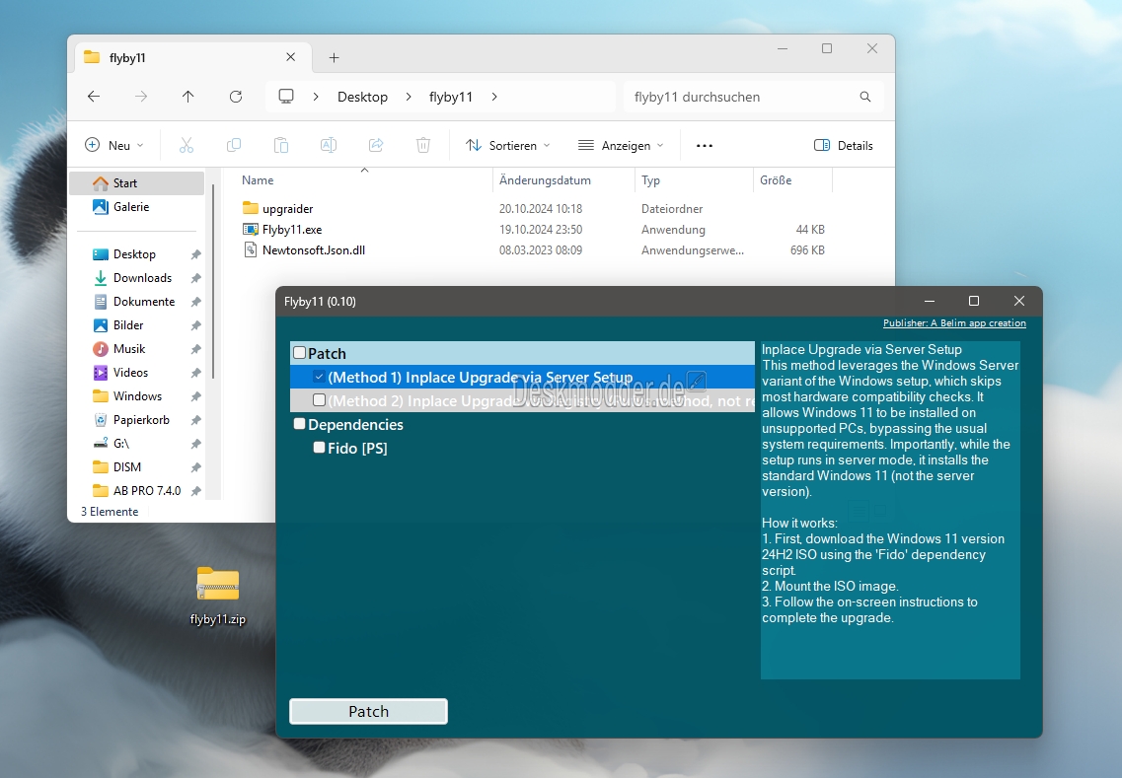Open the Anzeigen view dropdown
The image size is (1122, 778).
click(621, 145)
